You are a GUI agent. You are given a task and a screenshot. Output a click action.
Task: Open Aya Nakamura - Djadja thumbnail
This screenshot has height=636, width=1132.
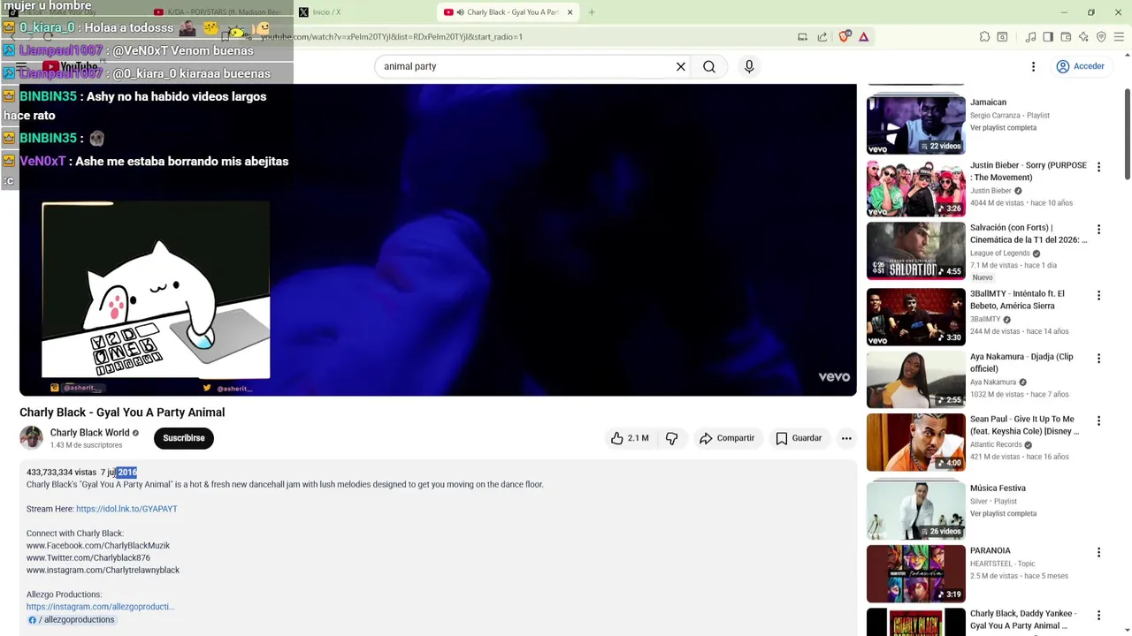click(915, 380)
